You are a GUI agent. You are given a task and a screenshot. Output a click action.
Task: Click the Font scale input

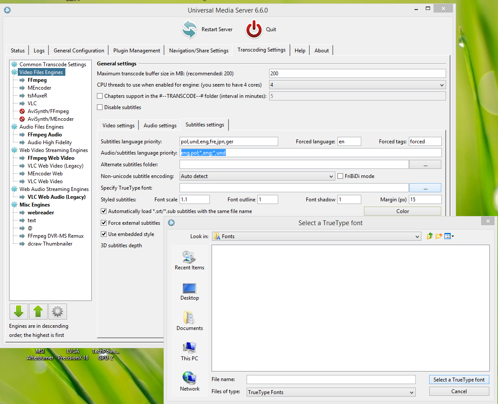pos(195,200)
